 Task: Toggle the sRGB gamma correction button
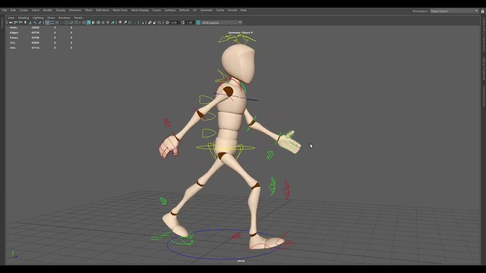click(x=198, y=22)
